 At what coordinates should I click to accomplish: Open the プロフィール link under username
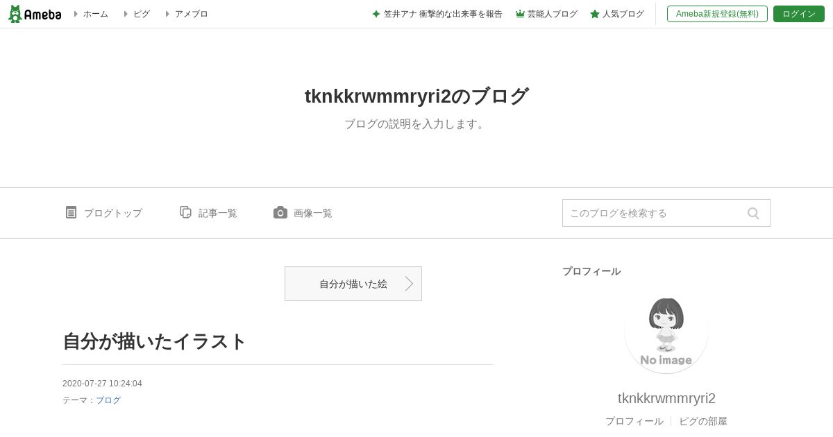click(x=634, y=421)
